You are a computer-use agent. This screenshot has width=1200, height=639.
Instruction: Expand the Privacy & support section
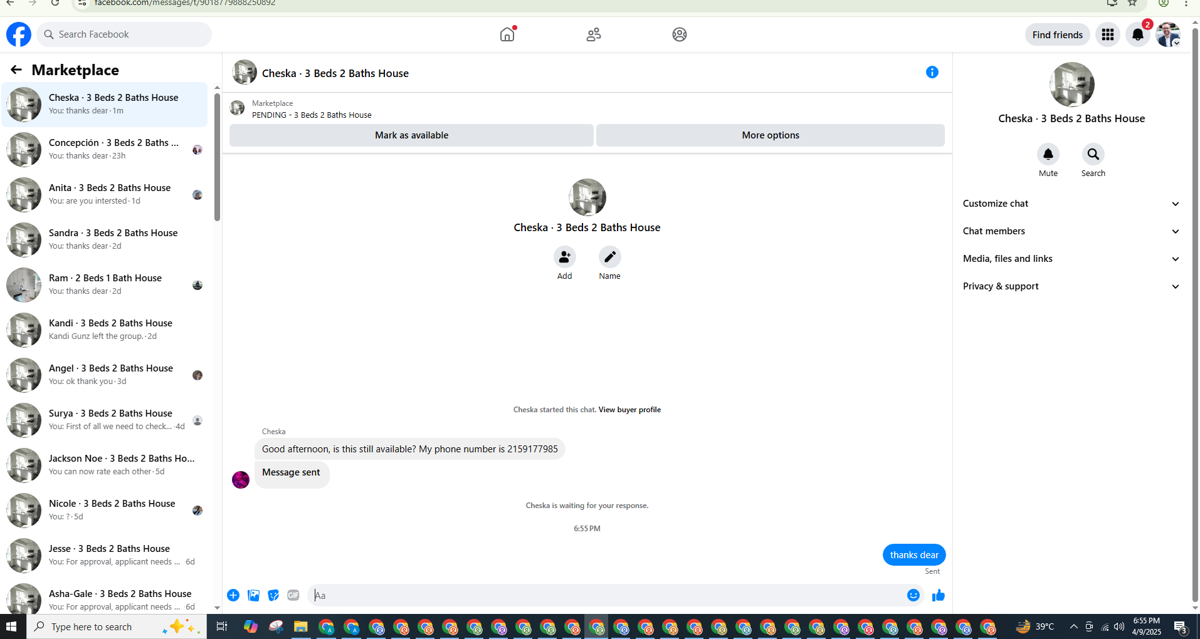coord(1071,286)
